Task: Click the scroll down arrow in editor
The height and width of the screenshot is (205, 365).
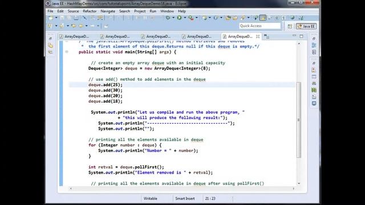Action: tap(299, 183)
